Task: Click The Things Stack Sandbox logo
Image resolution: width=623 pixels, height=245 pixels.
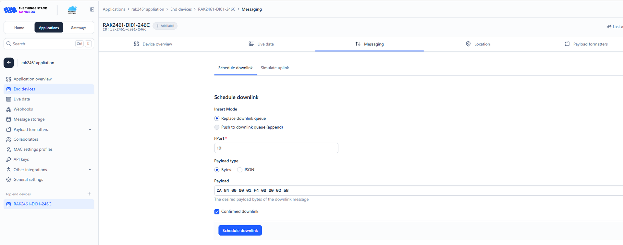Action: point(25,10)
